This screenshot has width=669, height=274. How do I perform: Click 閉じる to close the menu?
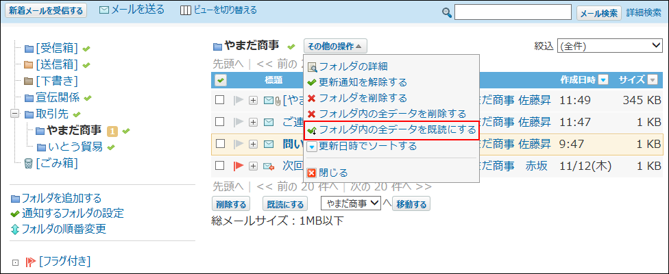click(x=334, y=173)
